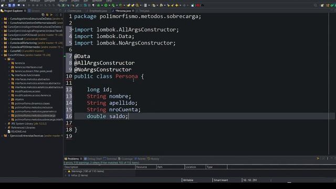336x189 pixels.
Task: Click the green Run play icon
Action: pyautogui.click(x=106, y=5)
